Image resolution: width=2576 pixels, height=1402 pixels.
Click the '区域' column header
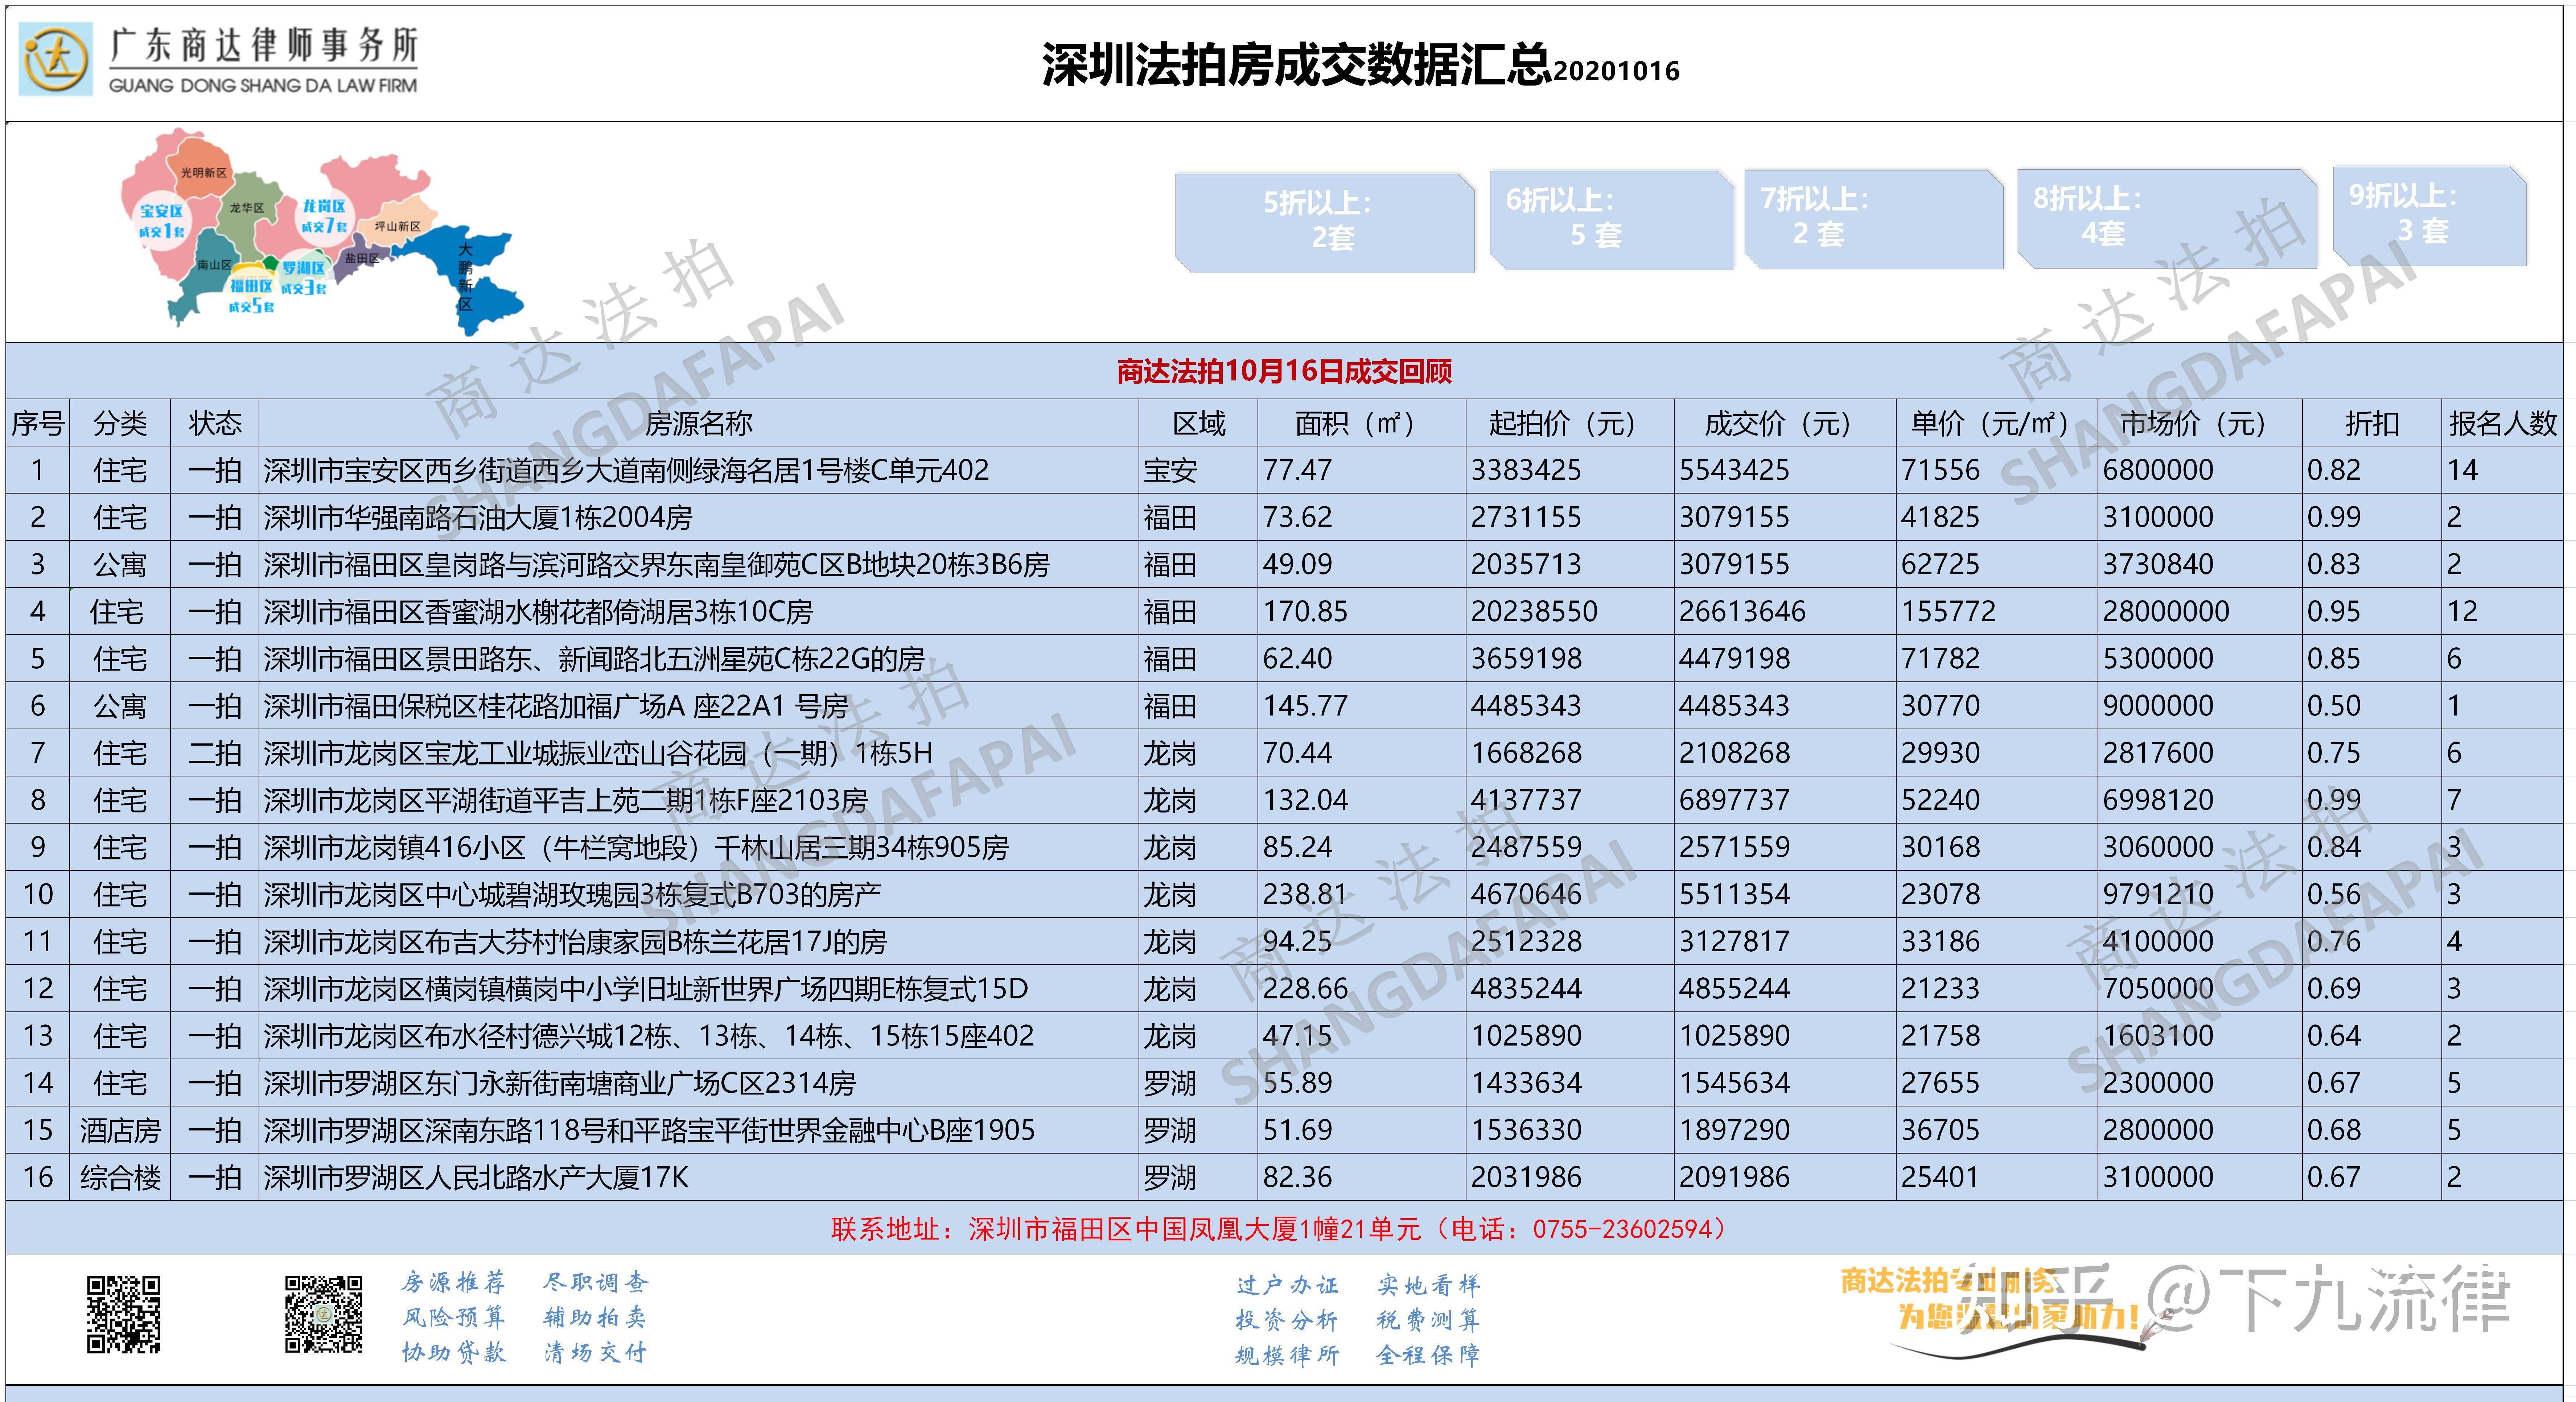[1198, 423]
